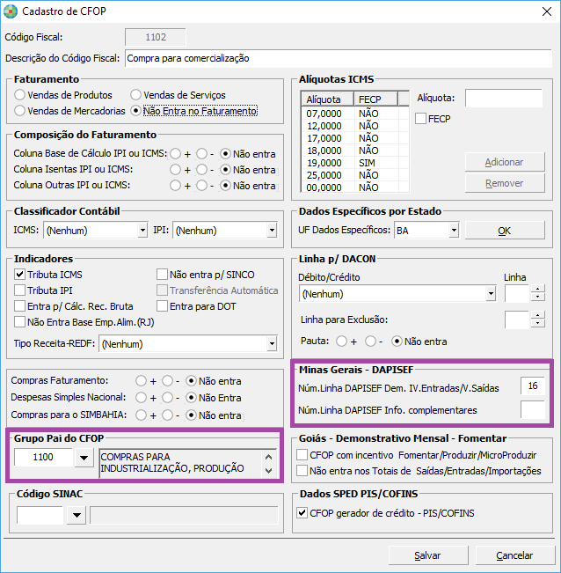The height and width of the screenshot is (573, 561).
Task: Open the Código SINAC lookup arrow
Action: point(76,516)
